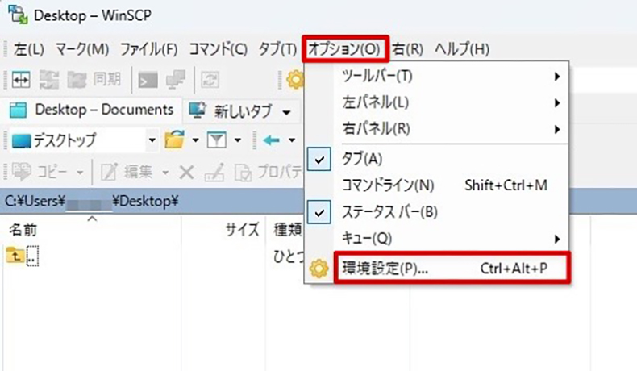Screen dimensions: 637x371
Task: Open the terminal console icon
Action: pos(148,80)
